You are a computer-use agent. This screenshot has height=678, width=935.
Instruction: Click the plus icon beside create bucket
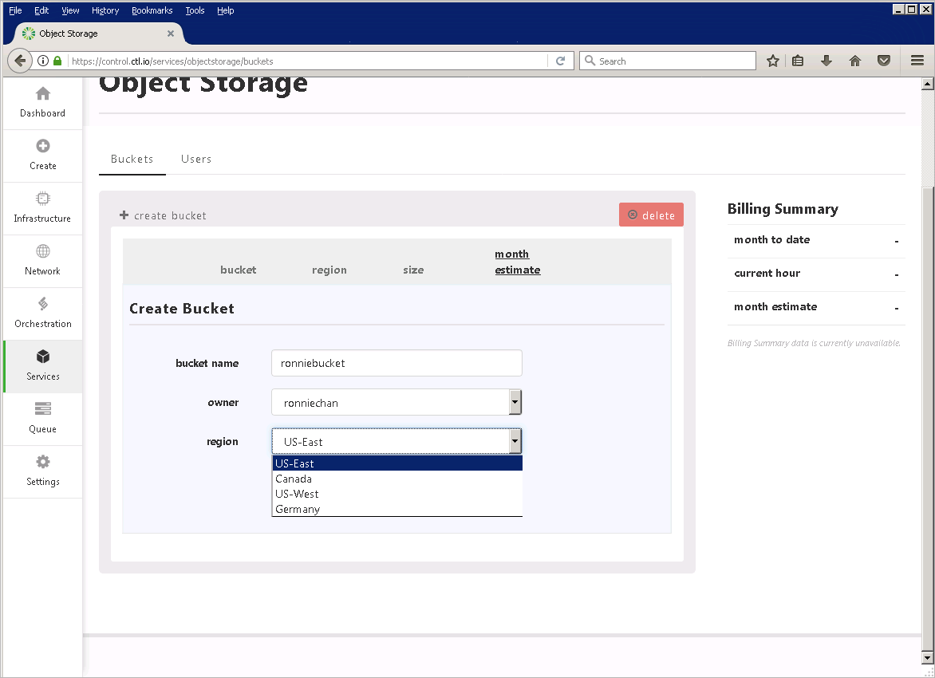click(124, 215)
